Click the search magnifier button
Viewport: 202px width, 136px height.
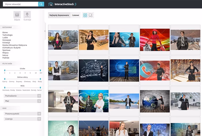[41, 4]
